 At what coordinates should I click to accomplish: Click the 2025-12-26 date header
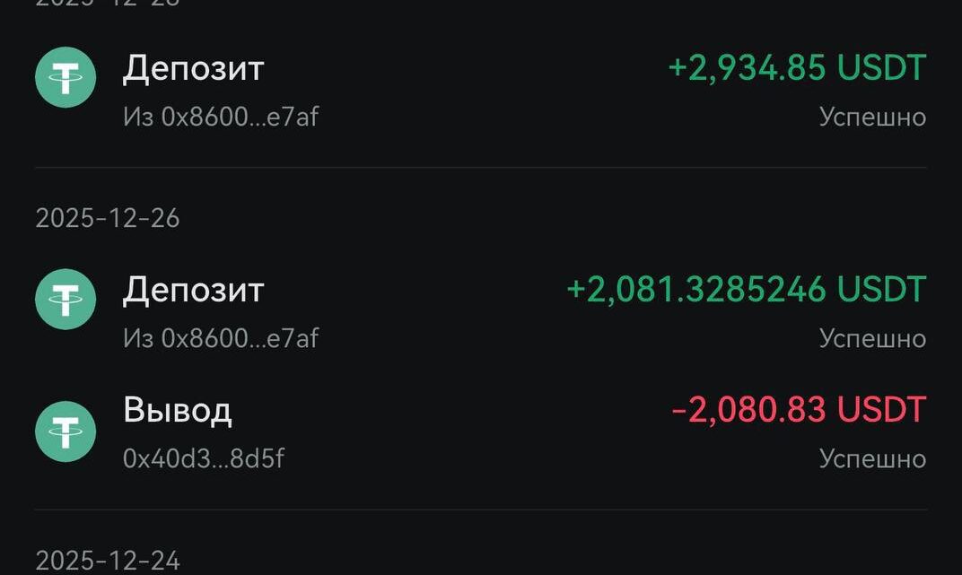(x=107, y=218)
